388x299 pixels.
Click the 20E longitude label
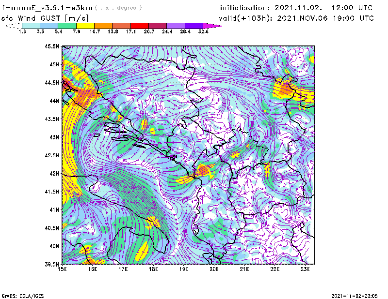click(x=214, y=269)
